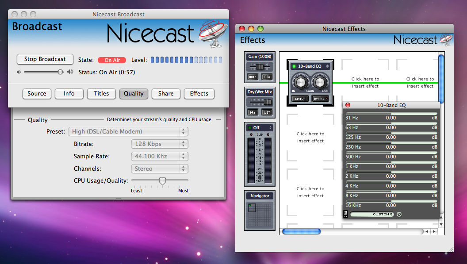The width and height of the screenshot is (467, 264).
Task: Click the Effects window resize grip
Action: (x=451, y=249)
